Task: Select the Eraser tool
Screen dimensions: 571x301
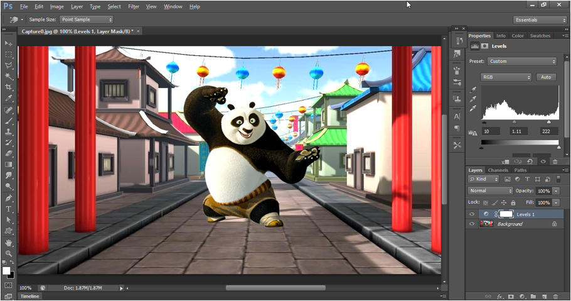Action: pyautogui.click(x=8, y=153)
